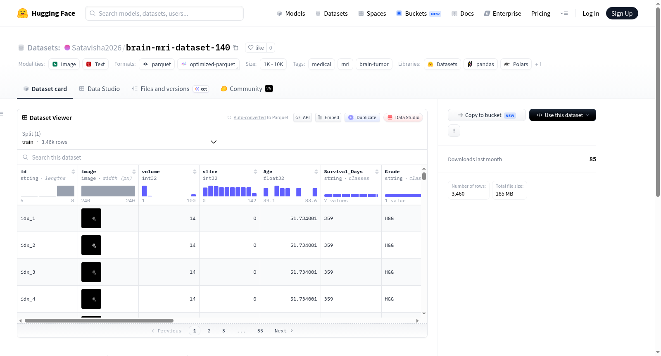This screenshot has width=661, height=356.
Task: Open Docs in the top navigation
Action: (x=463, y=13)
